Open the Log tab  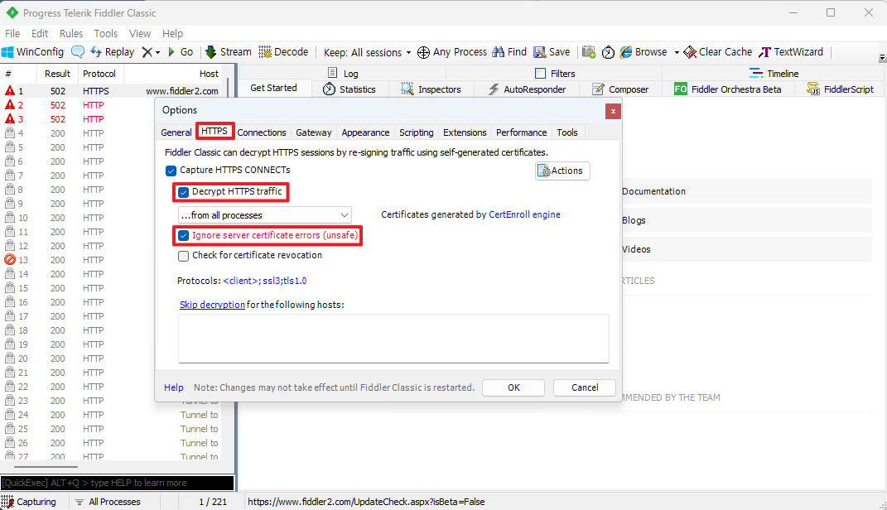tap(343, 74)
